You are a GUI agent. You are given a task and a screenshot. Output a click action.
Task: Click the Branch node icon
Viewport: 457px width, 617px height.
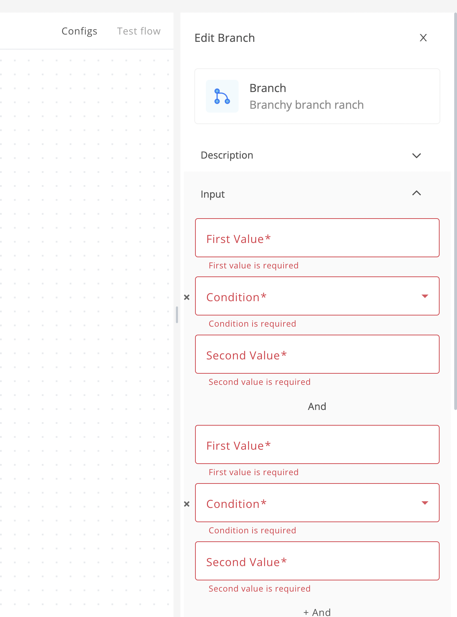pyautogui.click(x=222, y=96)
